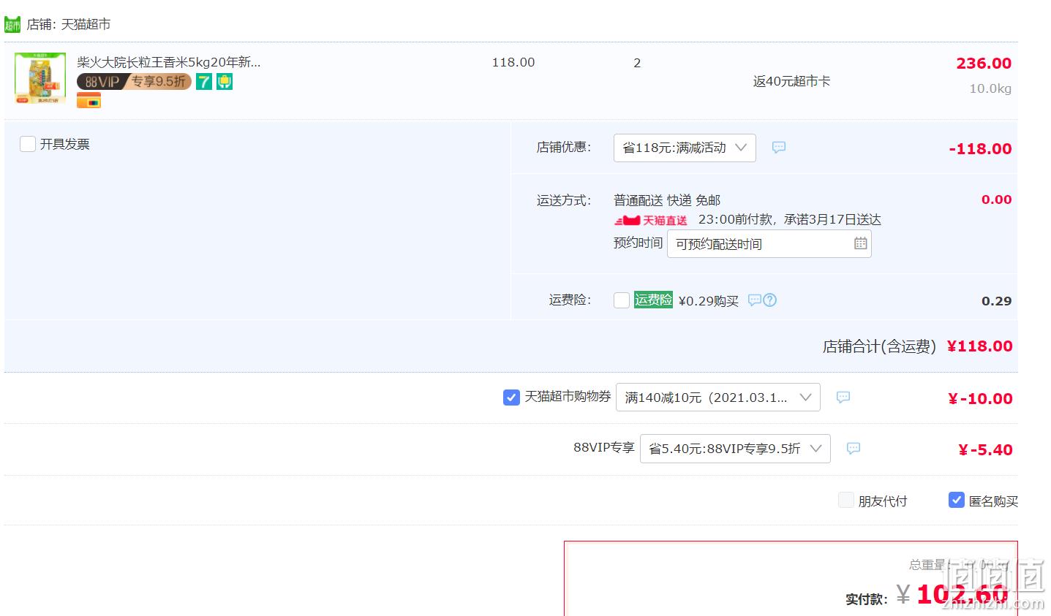
Task: Click the 天猫直送 delivery logo
Action: point(651,220)
